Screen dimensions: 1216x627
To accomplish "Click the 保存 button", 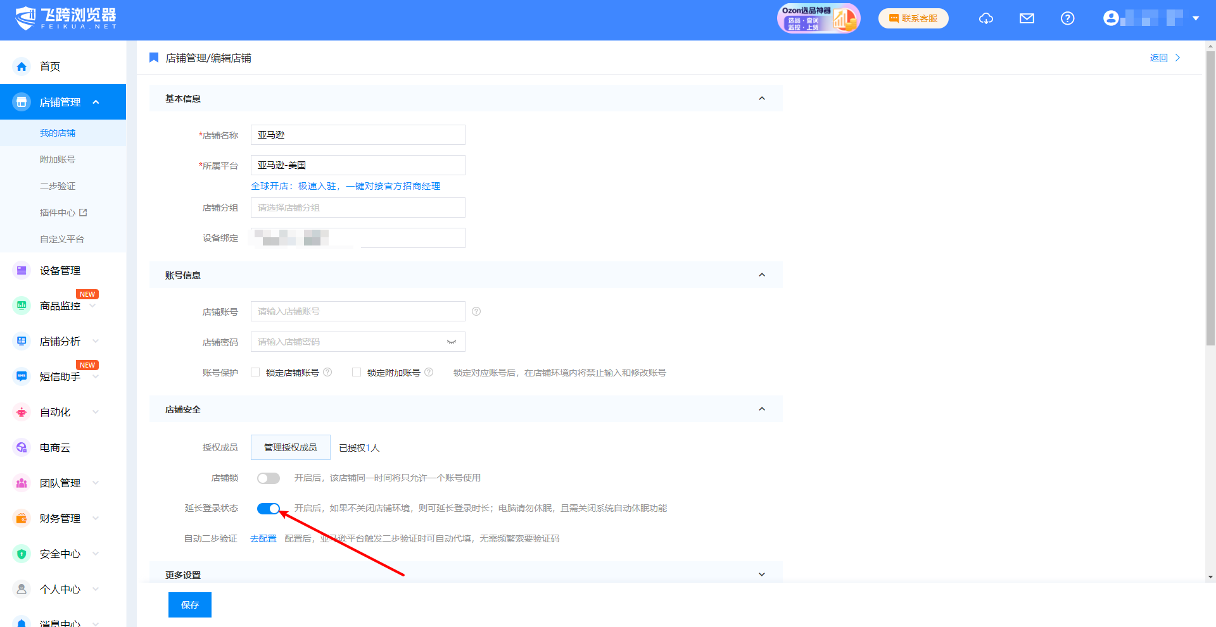I will pos(189,605).
